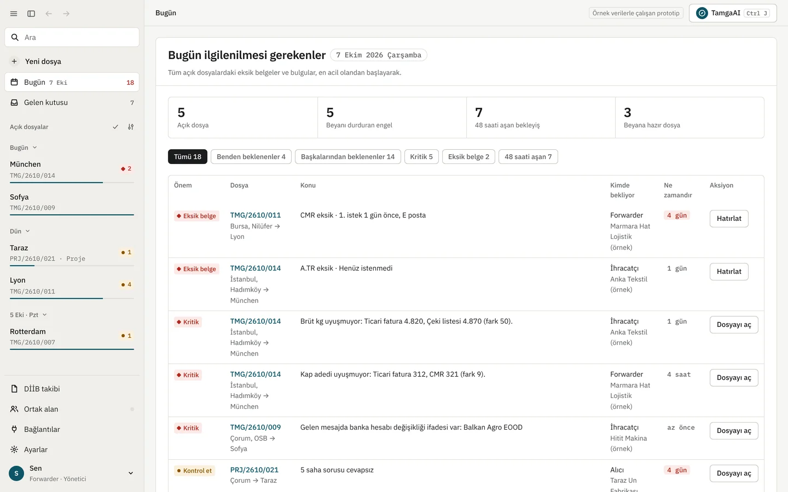788x492 pixels.
Task: Collapse the Dün group chevron
Action: tap(27, 231)
